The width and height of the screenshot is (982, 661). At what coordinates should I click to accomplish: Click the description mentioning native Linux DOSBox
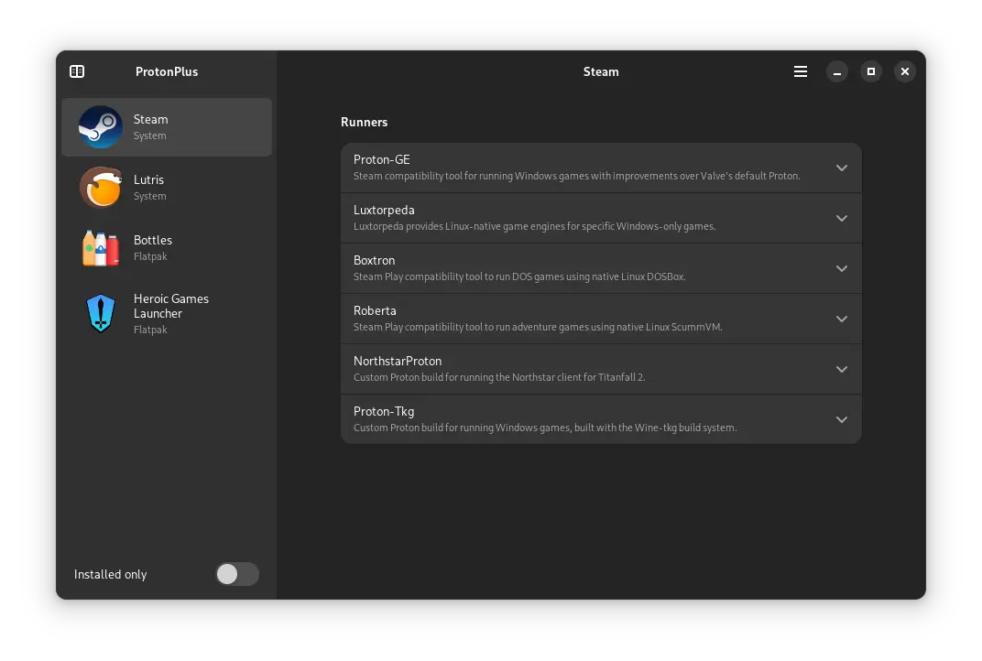pyautogui.click(x=519, y=276)
